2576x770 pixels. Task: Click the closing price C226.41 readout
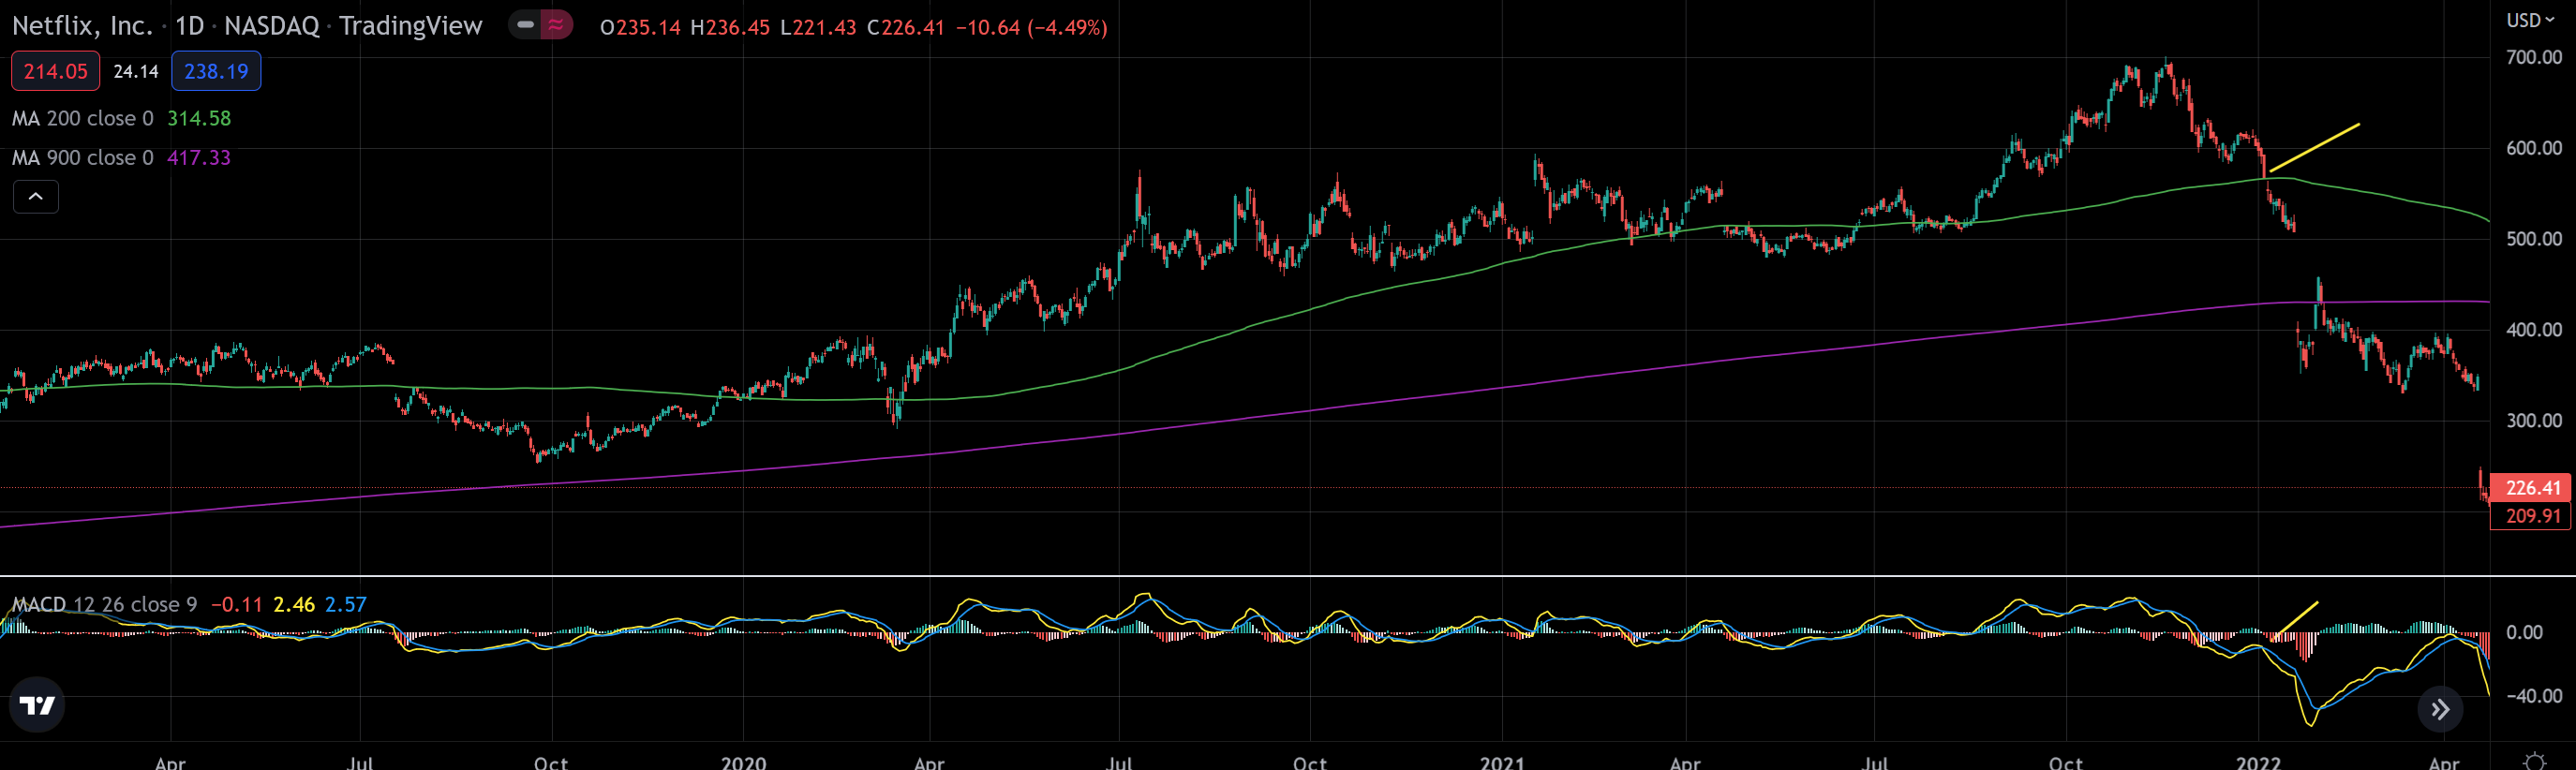(905, 27)
